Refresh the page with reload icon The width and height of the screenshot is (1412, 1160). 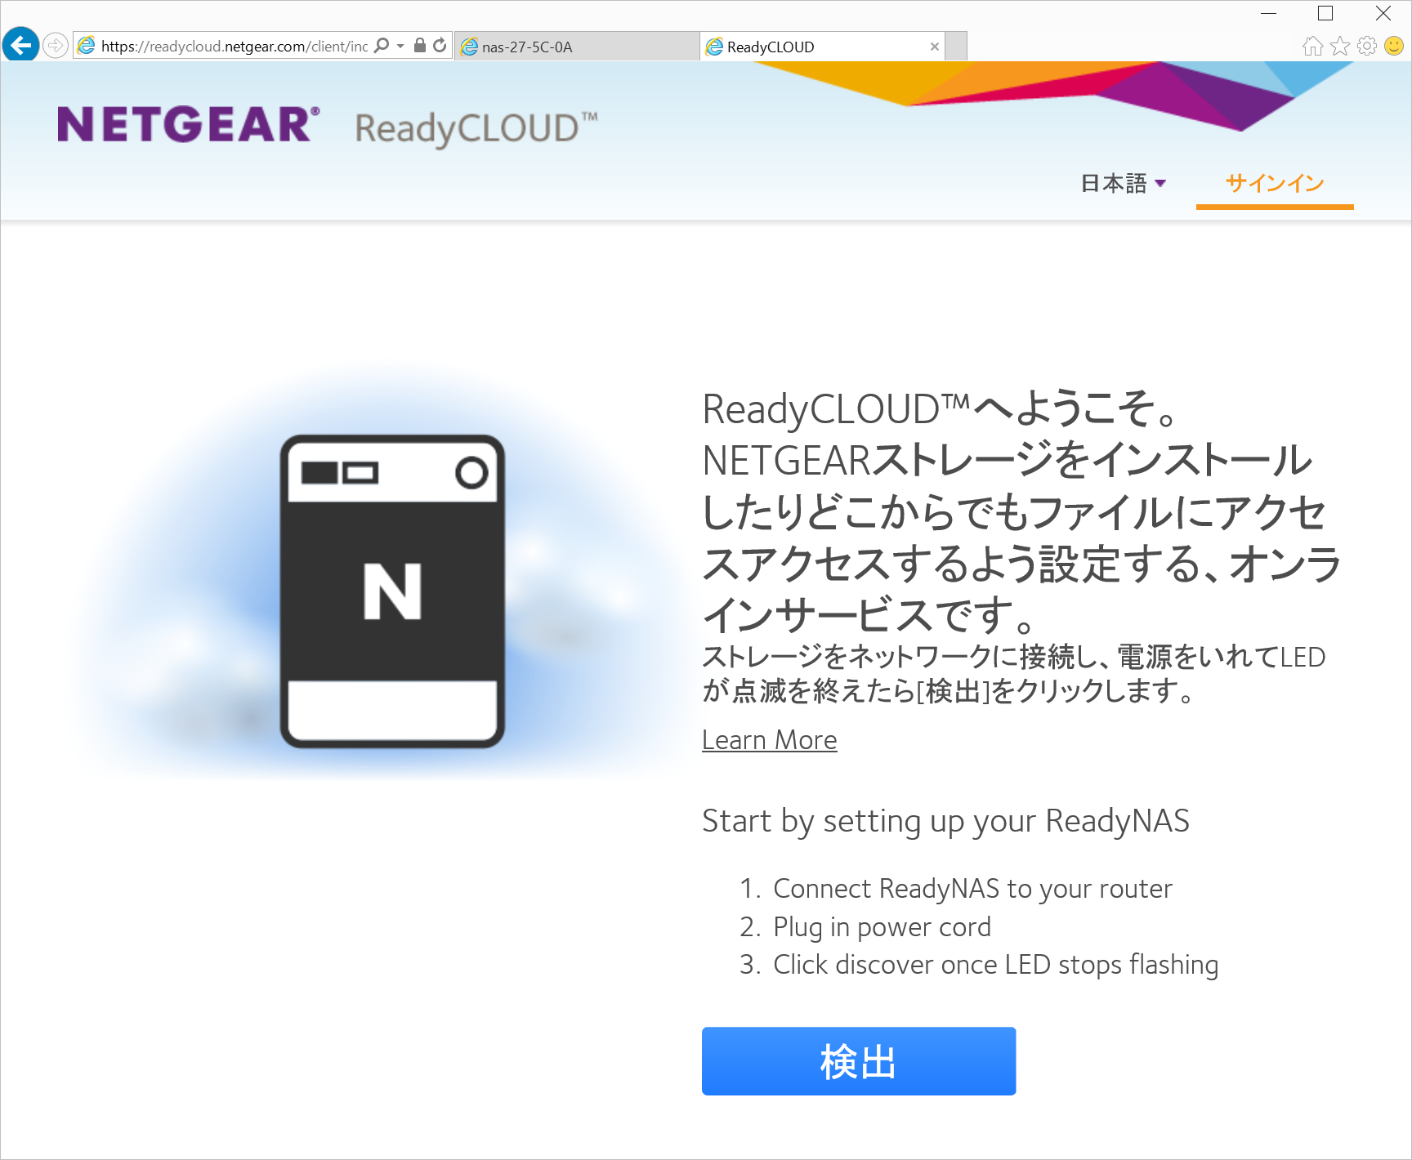[440, 46]
